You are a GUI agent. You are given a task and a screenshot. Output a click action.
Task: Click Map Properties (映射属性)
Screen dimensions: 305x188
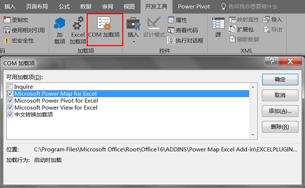[x=244, y=19]
